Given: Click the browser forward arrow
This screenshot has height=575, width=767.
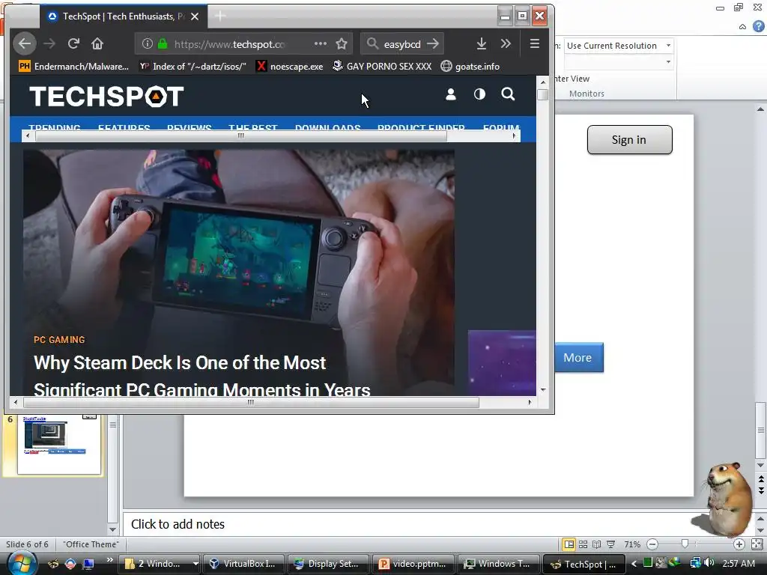Looking at the screenshot, I should tap(49, 43).
